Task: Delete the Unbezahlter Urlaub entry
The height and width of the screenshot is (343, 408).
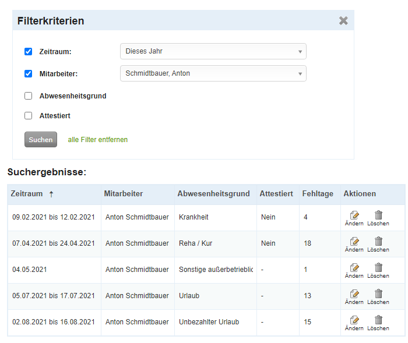Action: pyautogui.click(x=378, y=323)
